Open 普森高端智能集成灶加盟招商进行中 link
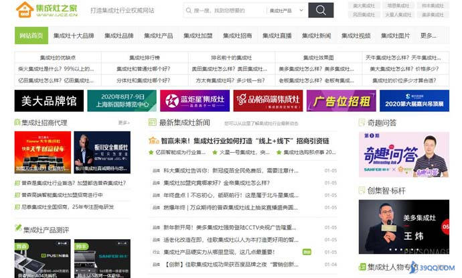 point(62,195)
